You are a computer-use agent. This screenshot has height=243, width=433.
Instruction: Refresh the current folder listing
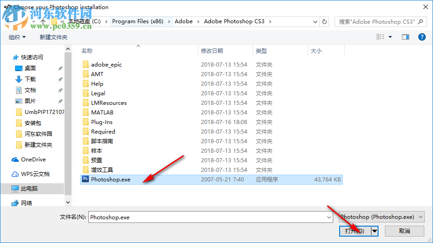[325, 21]
